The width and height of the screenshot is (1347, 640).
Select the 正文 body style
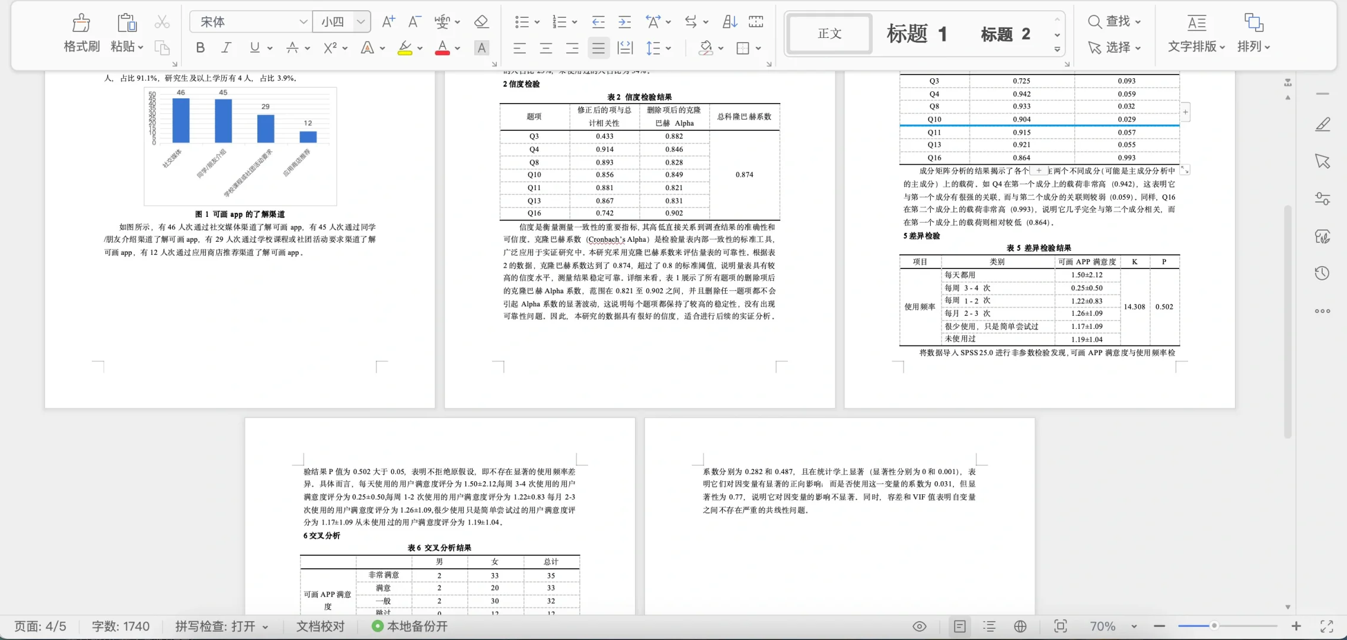[829, 34]
